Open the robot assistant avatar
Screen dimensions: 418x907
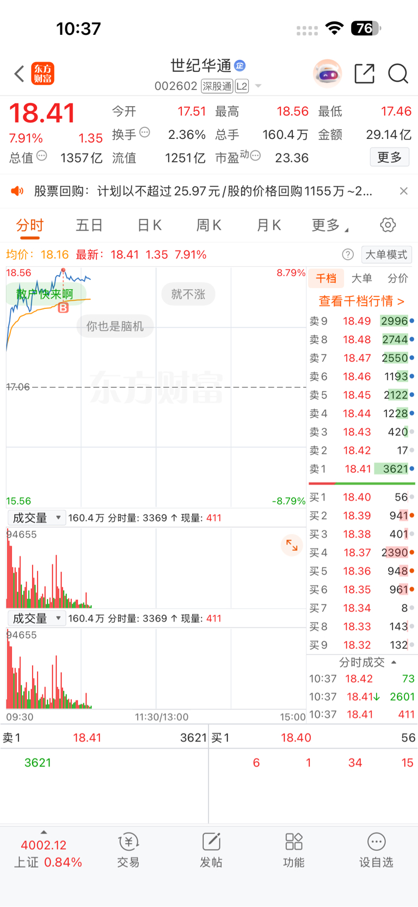pos(327,74)
